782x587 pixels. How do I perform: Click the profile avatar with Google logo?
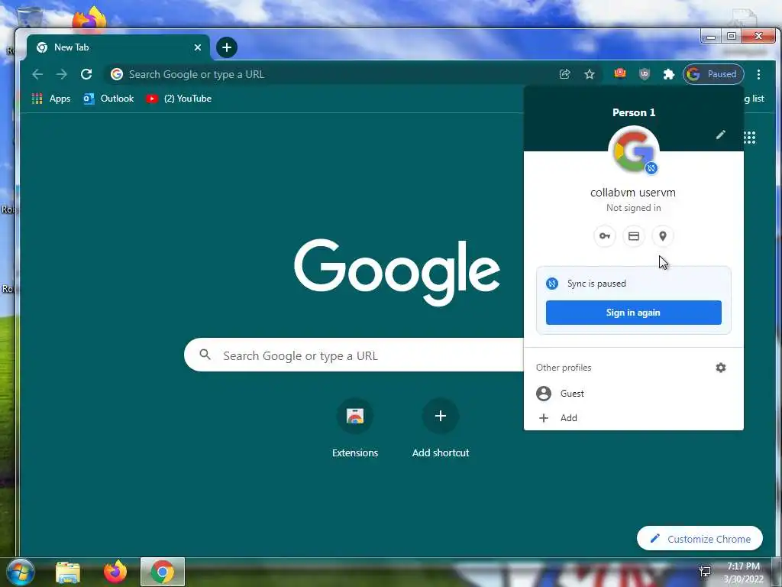coord(633,151)
